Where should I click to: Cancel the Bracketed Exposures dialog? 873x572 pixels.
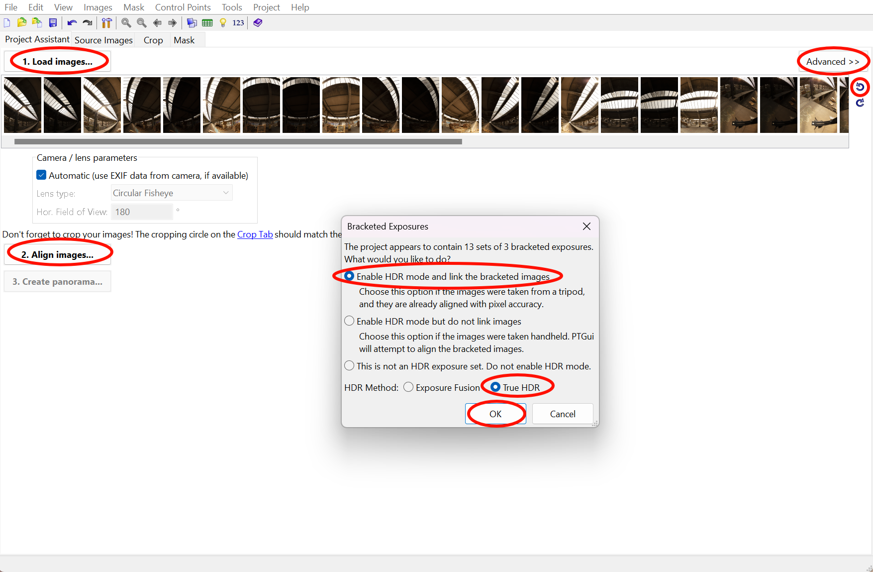pyautogui.click(x=563, y=414)
